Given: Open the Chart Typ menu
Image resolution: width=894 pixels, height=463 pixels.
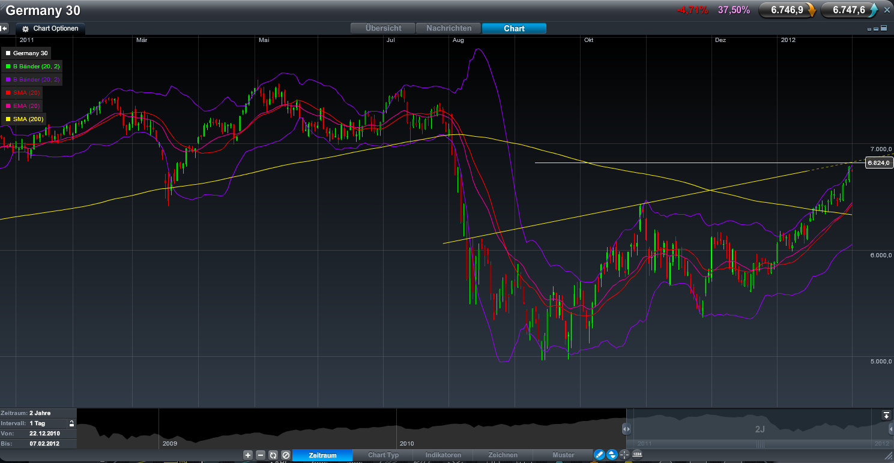Looking at the screenshot, I should point(383,455).
